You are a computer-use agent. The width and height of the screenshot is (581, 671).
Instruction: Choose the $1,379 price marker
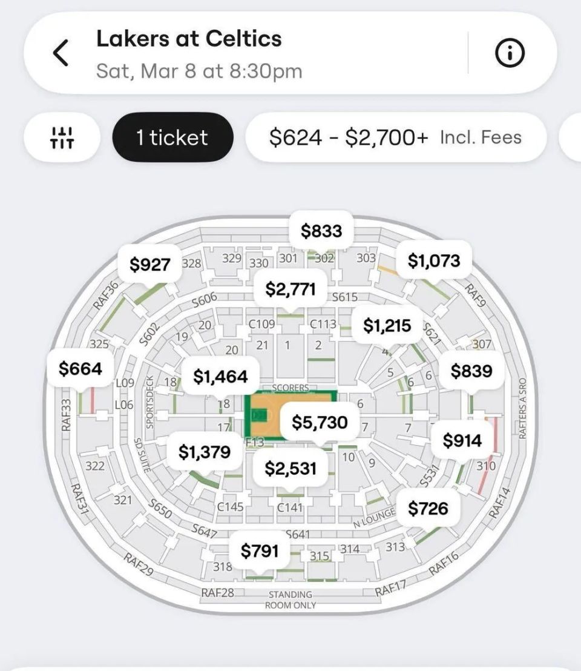[x=205, y=451]
